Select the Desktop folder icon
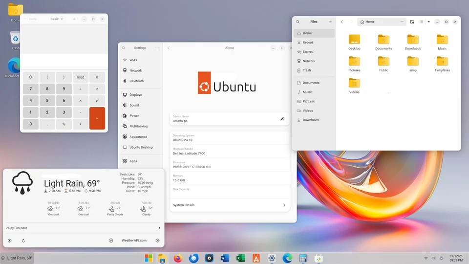The image size is (469, 264). point(354,40)
